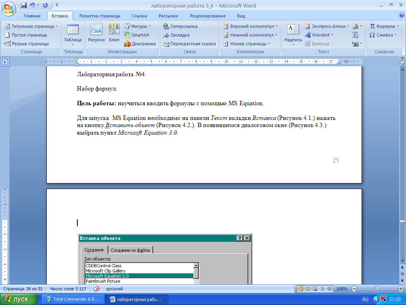This screenshot has height=305, width=406.
Task: Go to the previous page using double-arrow up
Action: pos(402,268)
